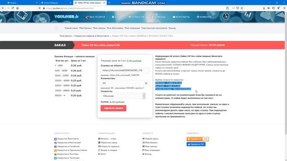This screenshot has height=161, width=287.
Task: Click the Telegram icon in footer services
Action: tap(55, 158)
